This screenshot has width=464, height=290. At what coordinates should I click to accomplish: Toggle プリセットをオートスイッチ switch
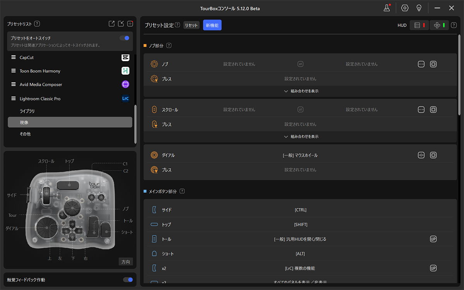pos(124,38)
